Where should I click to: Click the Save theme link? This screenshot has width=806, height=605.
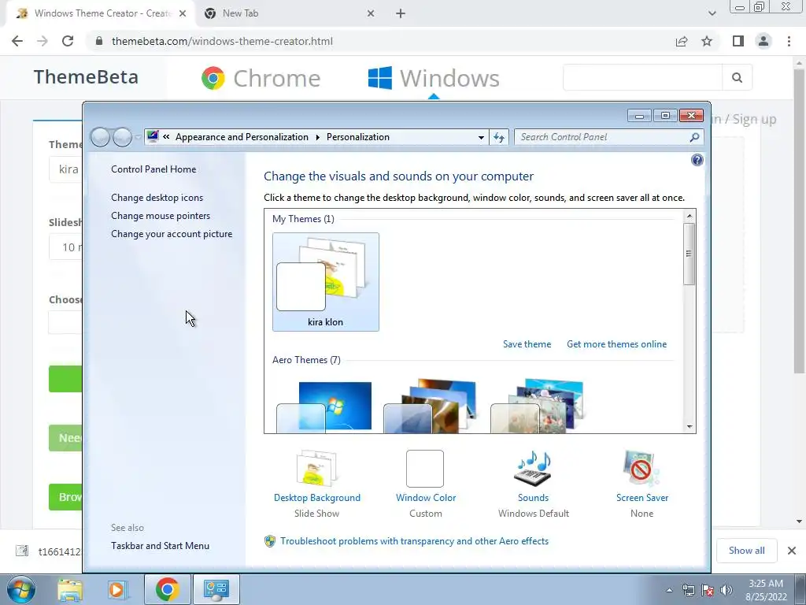(527, 344)
